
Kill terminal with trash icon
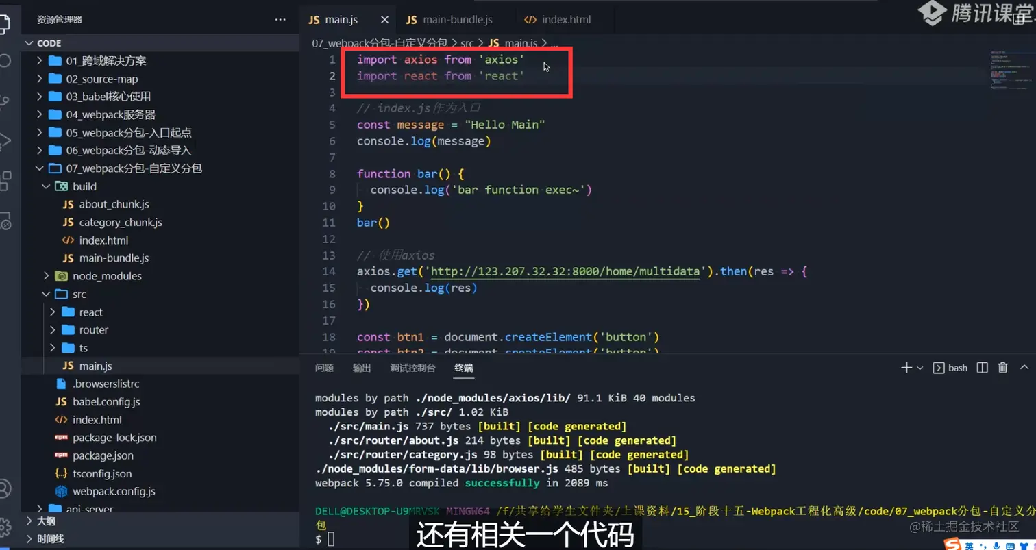tap(1003, 368)
